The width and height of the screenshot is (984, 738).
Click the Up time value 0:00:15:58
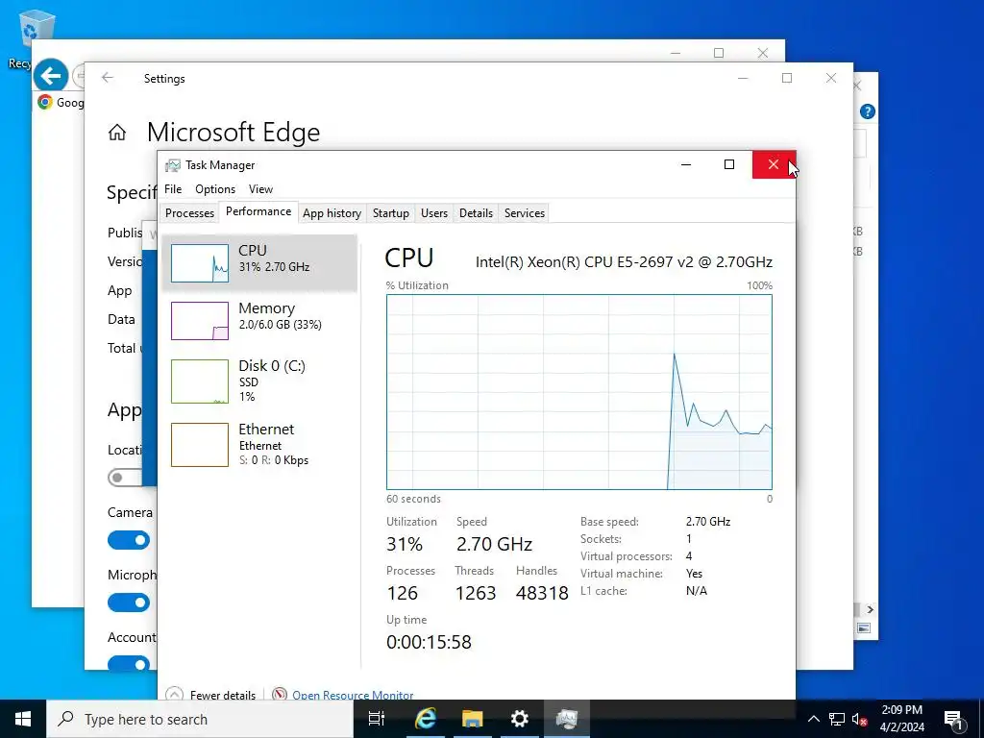[x=429, y=642]
